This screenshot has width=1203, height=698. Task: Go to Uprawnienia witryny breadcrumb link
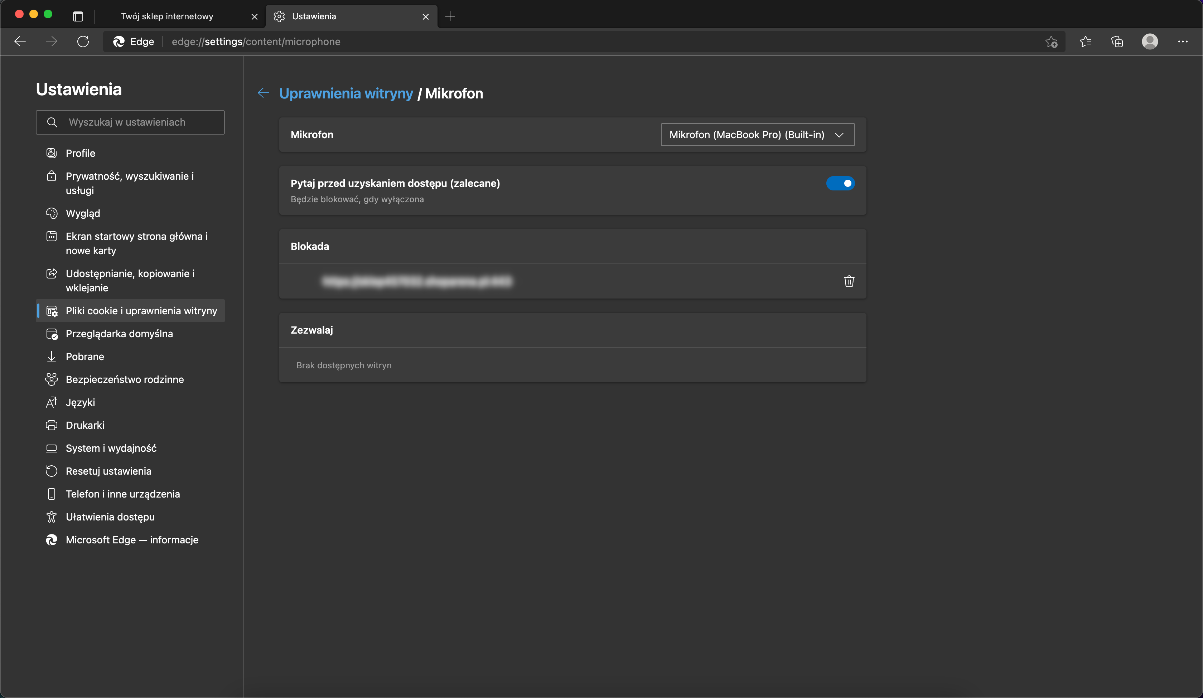point(346,93)
